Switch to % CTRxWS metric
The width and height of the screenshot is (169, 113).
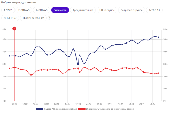(41, 10)
